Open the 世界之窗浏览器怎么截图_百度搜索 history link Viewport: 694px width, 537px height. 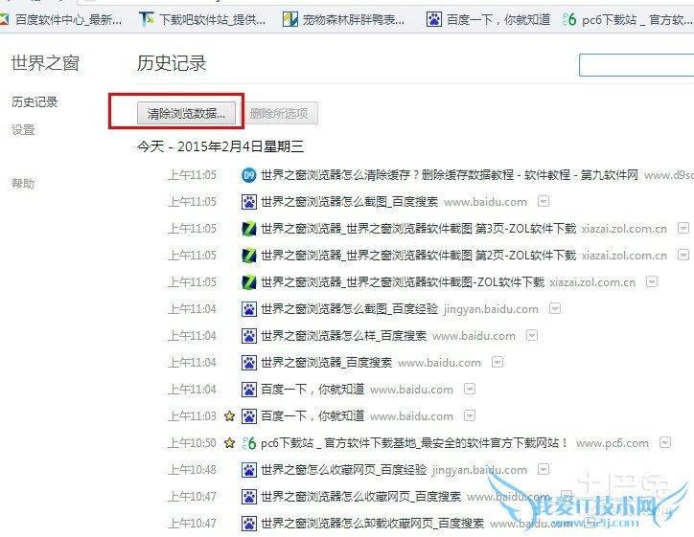(x=349, y=202)
